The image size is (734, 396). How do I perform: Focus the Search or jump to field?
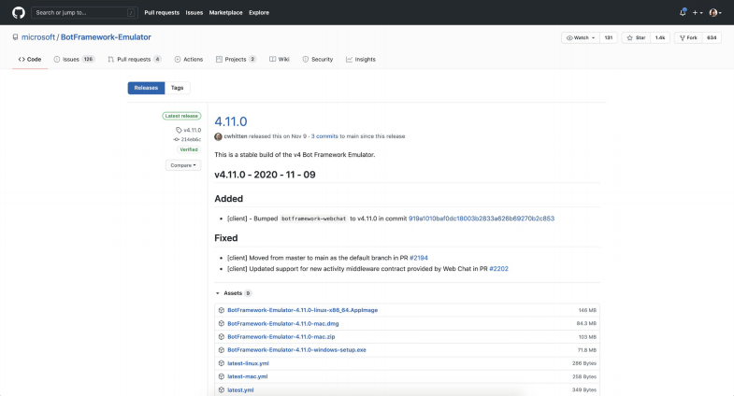coord(84,13)
